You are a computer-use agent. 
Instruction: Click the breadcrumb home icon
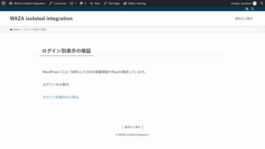[11, 30]
